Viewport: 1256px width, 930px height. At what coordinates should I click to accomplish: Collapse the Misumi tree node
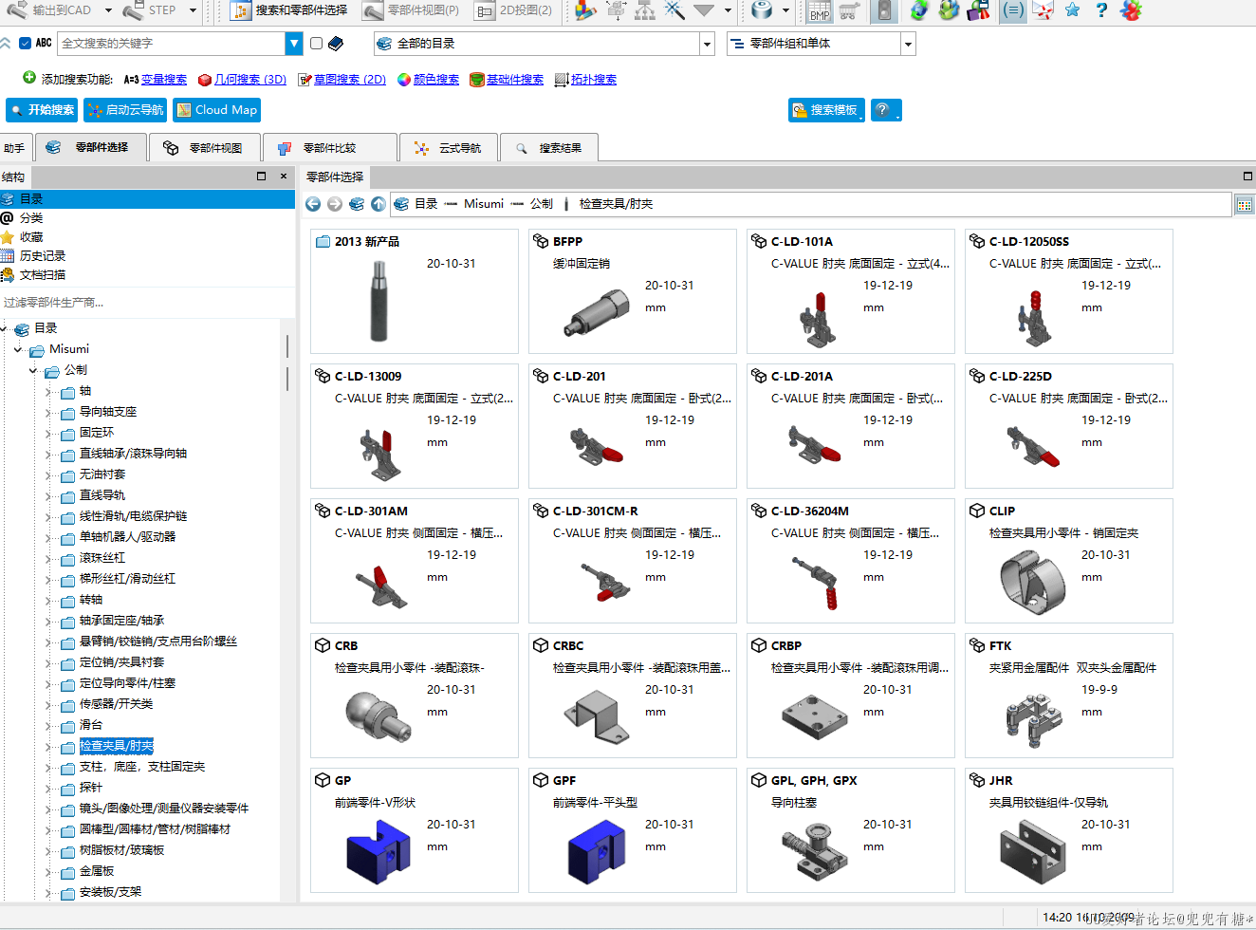click(x=19, y=349)
